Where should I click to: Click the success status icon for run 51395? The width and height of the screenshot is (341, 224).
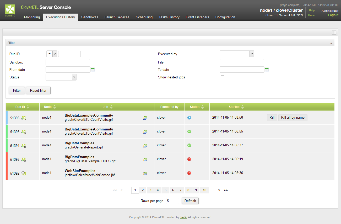click(189, 131)
